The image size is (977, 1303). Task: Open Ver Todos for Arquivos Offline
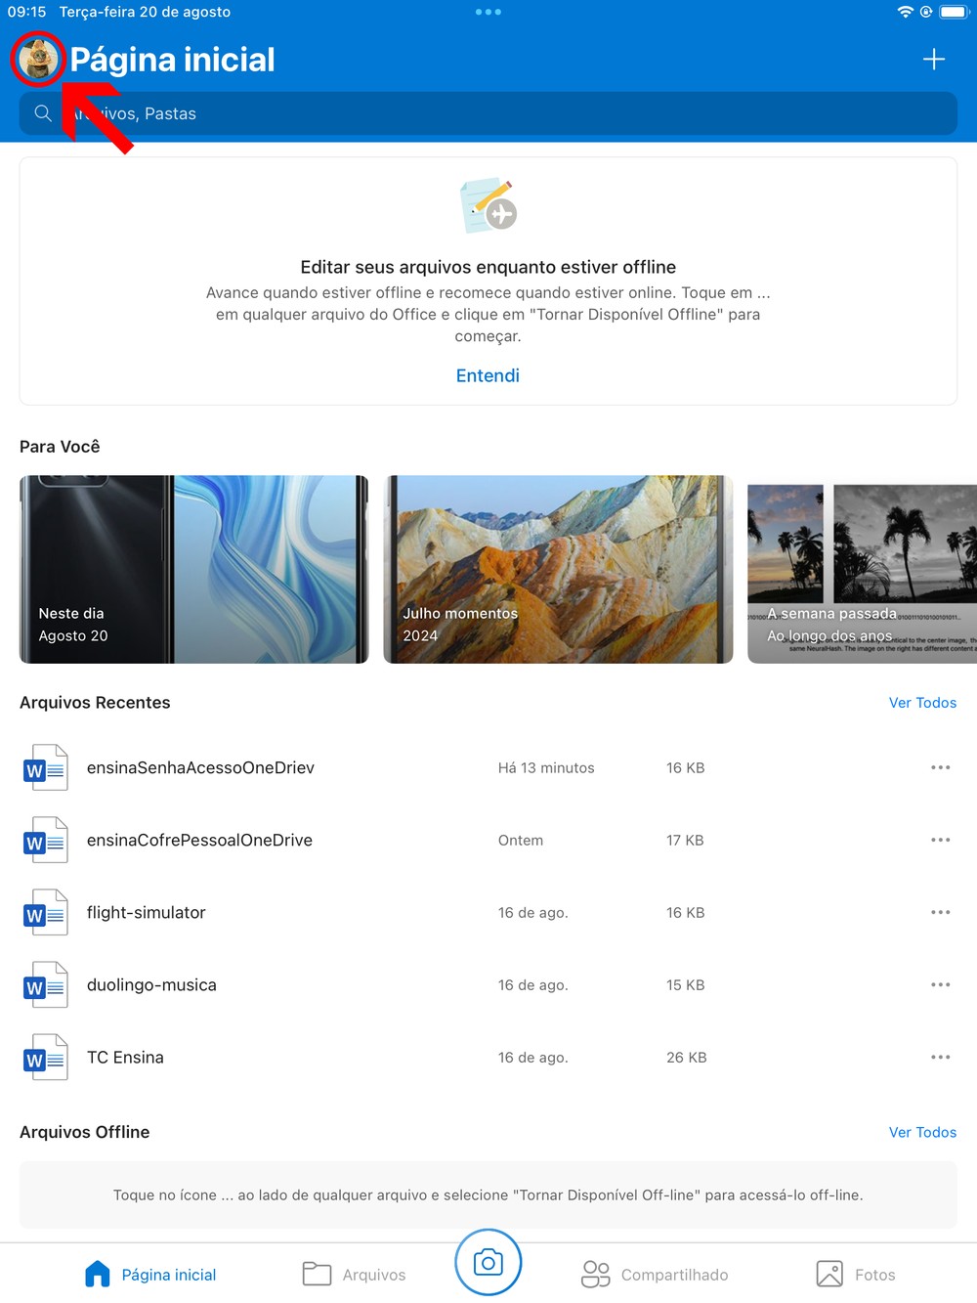[x=922, y=1132]
